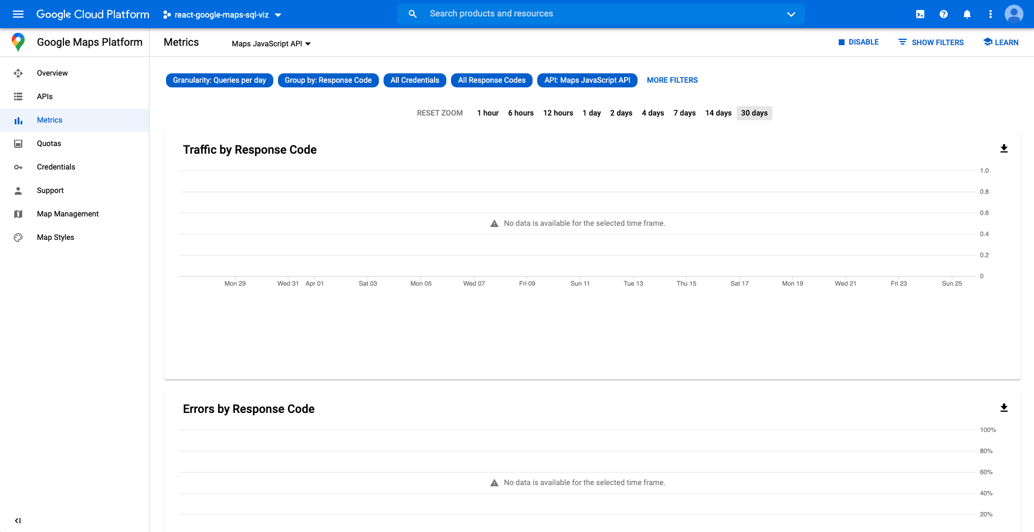This screenshot has width=1034, height=532.
Task: Open the help question mark icon
Action: coord(944,14)
